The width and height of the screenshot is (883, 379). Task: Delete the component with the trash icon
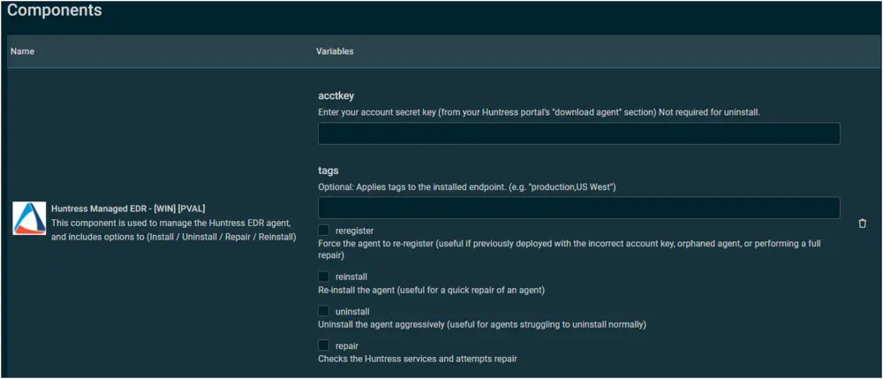tap(862, 224)
